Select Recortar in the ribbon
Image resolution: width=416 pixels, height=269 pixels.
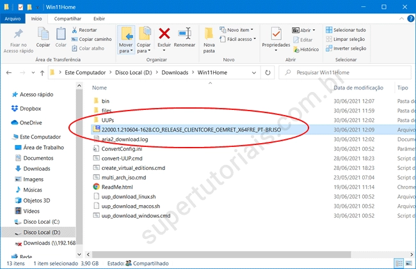84,30
